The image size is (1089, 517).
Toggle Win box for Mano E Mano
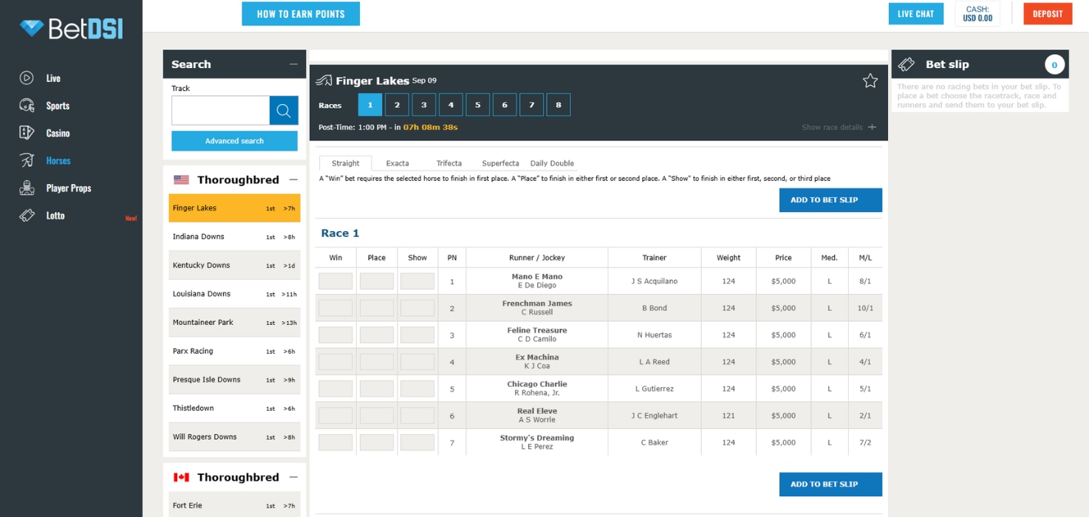335,281
